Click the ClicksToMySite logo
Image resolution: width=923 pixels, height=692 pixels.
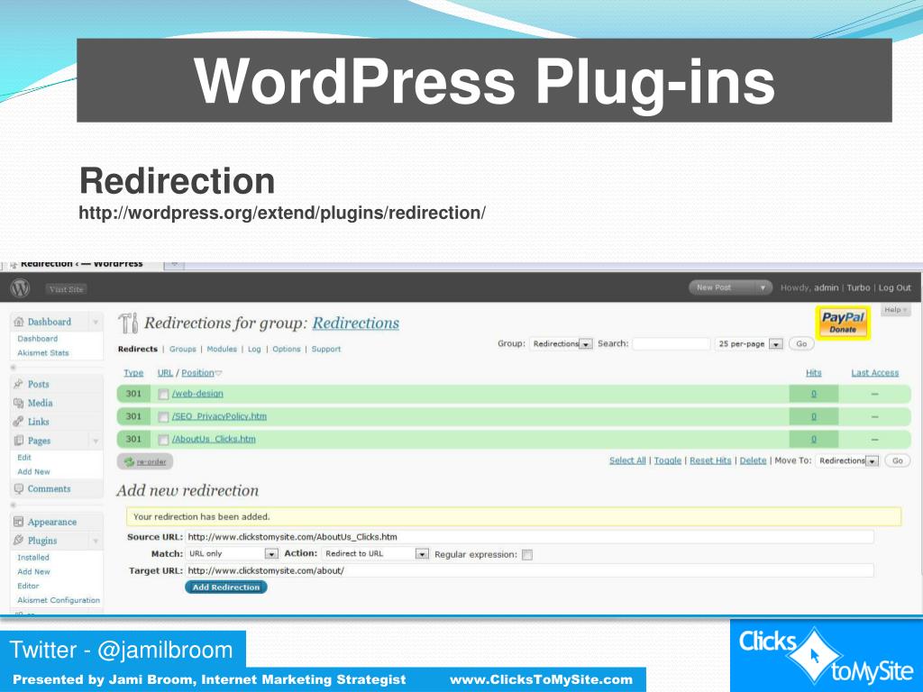(826, 656)
